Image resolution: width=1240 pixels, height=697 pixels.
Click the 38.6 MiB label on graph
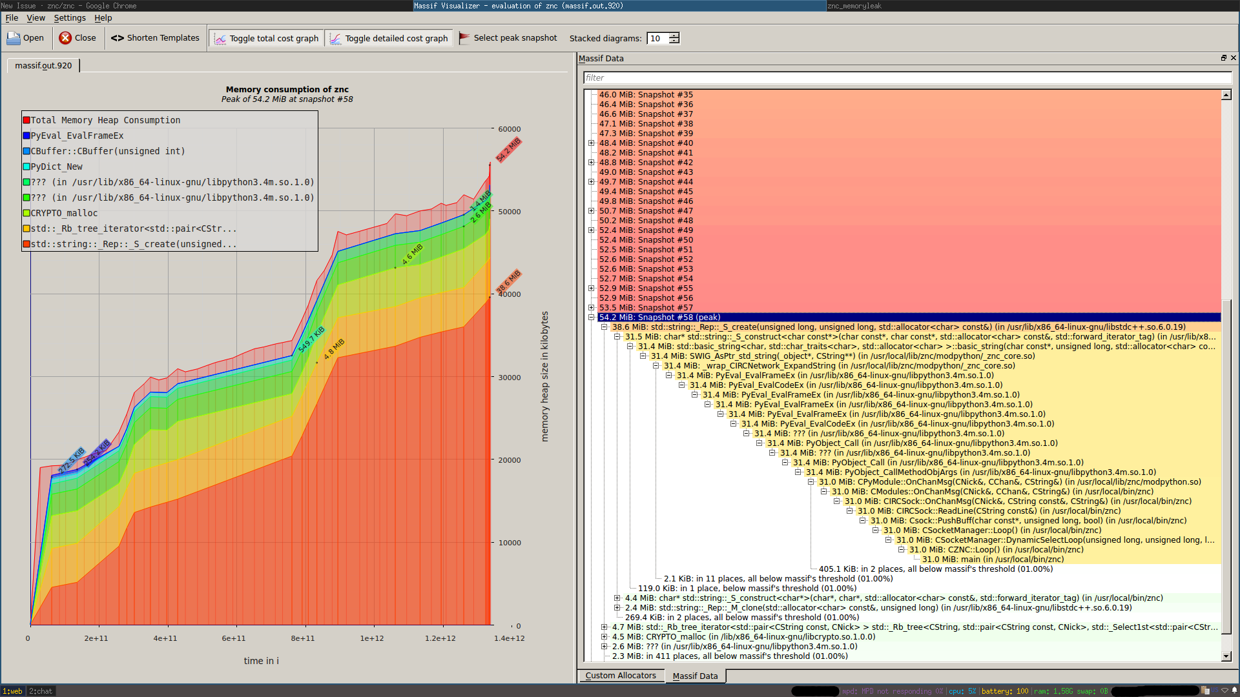pos(508,281)
